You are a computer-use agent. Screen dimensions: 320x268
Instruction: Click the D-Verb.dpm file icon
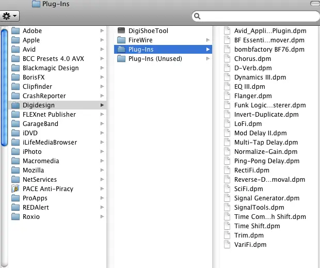pos(227,68)
